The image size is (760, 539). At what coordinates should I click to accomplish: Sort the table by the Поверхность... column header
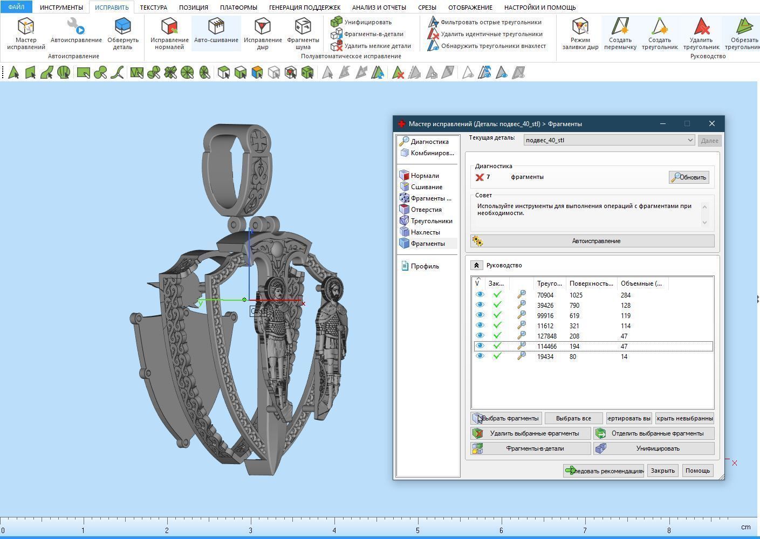[591, 284]
